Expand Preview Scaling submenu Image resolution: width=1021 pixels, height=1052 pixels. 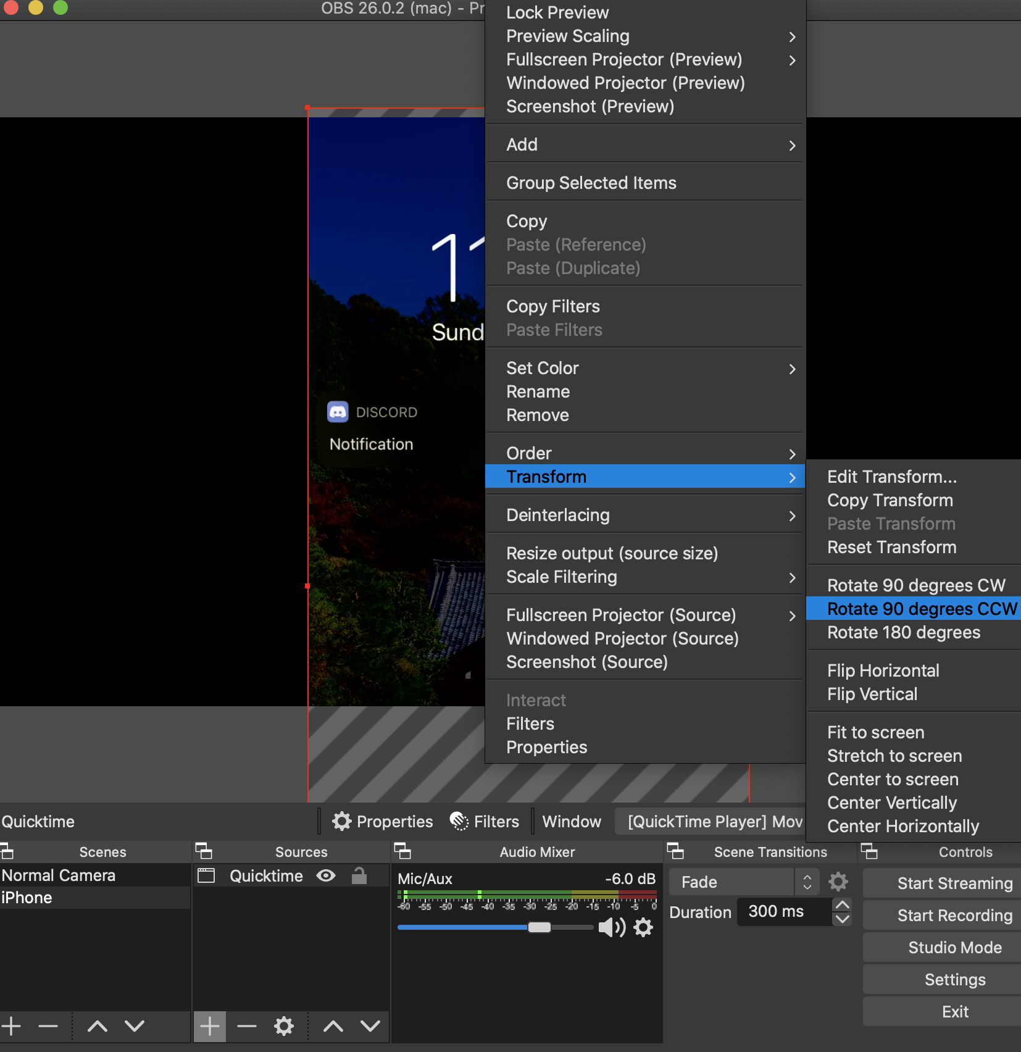[646, 36]
